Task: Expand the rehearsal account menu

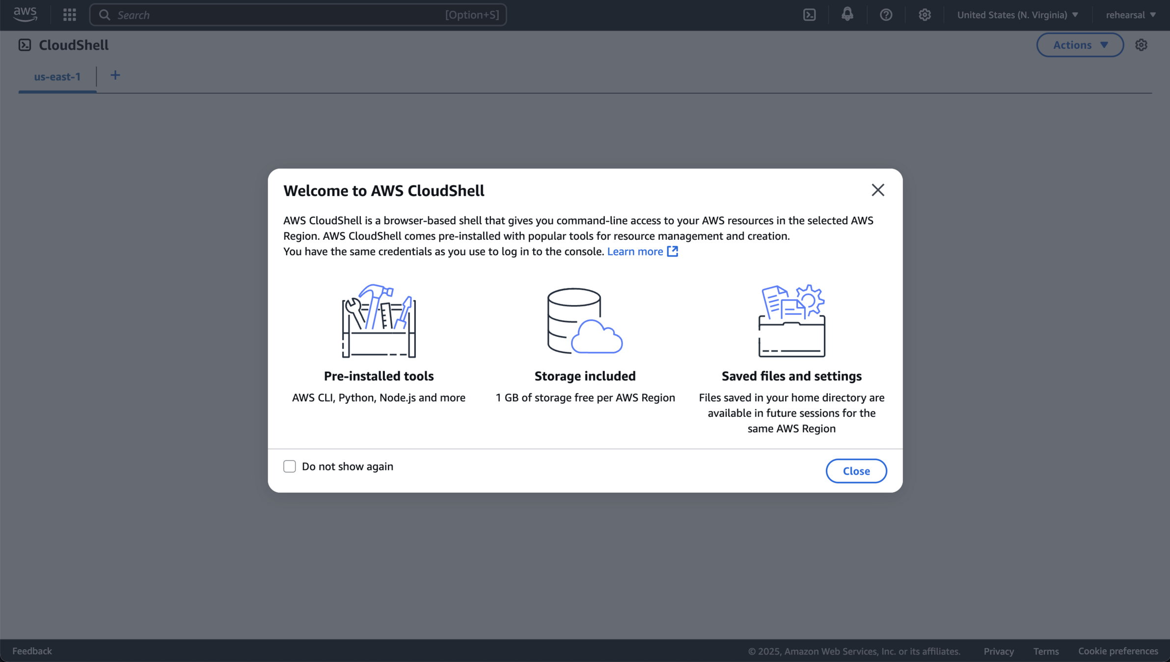Action: [1130, 15]
